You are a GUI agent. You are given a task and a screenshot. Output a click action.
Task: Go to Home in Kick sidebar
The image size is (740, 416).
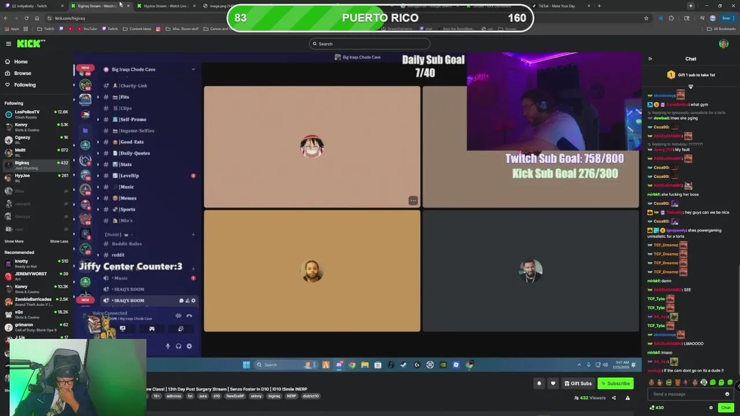click(x=21, y=62)
